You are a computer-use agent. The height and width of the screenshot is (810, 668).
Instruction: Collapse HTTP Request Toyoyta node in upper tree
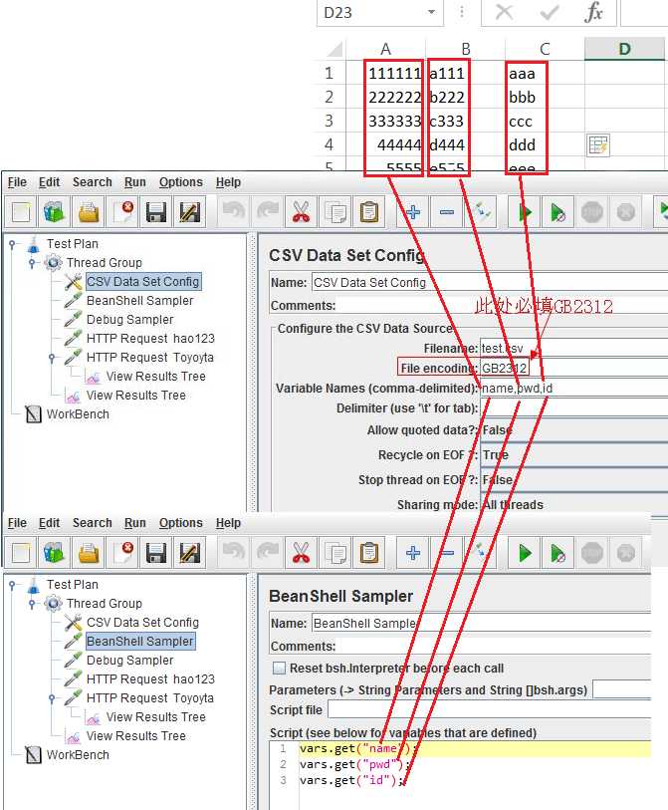(52, 358)
